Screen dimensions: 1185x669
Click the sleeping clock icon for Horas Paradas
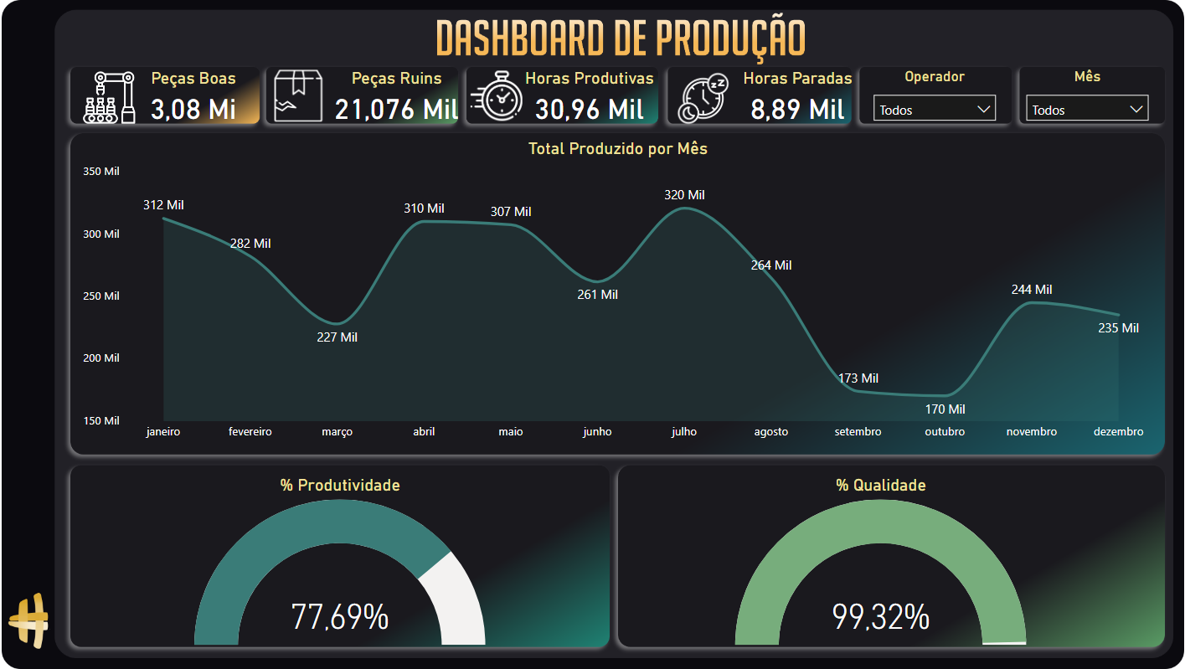tap(703, 99)
